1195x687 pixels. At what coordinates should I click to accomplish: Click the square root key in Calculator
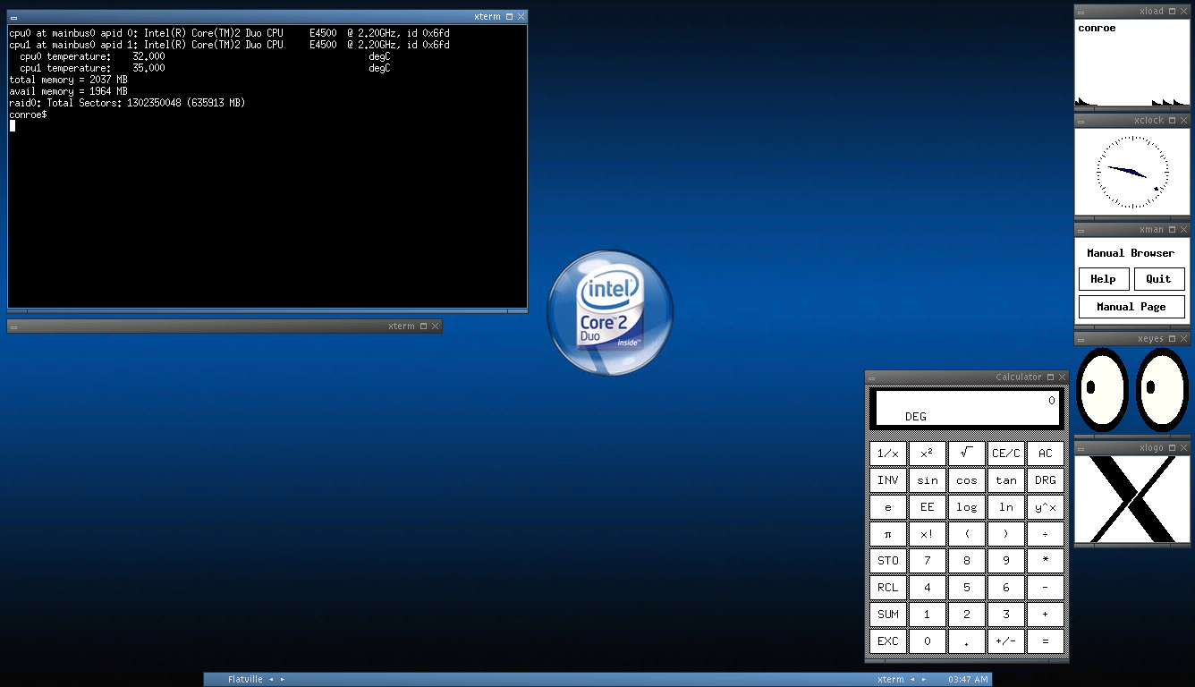(967, 454)
